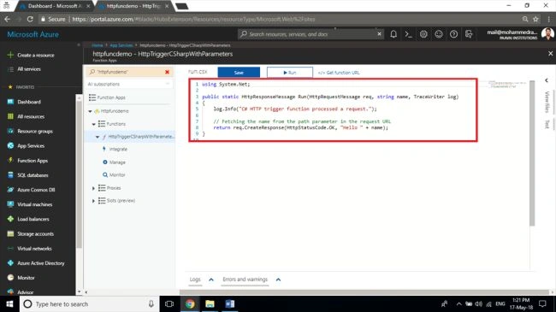
Task: Expand the Logs panel
Action: point(195,280)
